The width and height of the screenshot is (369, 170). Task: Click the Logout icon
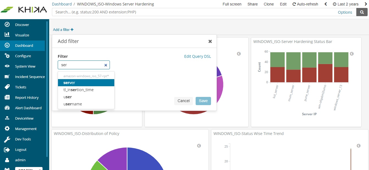[7, 149]
